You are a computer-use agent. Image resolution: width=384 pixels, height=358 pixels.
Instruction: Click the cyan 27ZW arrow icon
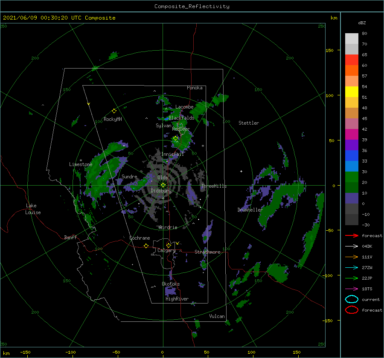tap(352, 268)
